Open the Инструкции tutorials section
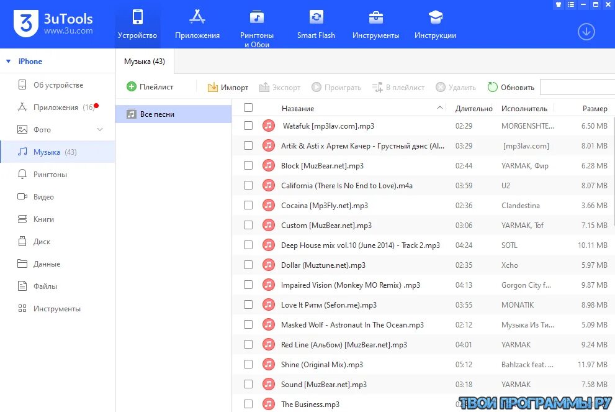615x412 pixels. pos(436,24)
